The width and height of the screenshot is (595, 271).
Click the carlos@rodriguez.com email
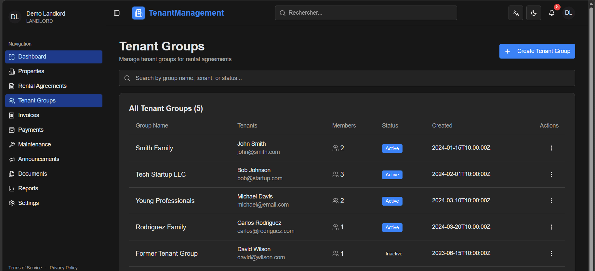266,231
